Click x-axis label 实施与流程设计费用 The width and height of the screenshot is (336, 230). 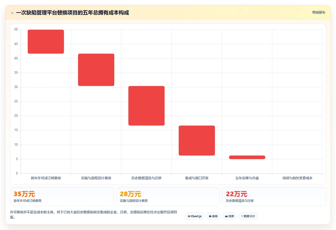click(x=96, y=178)
